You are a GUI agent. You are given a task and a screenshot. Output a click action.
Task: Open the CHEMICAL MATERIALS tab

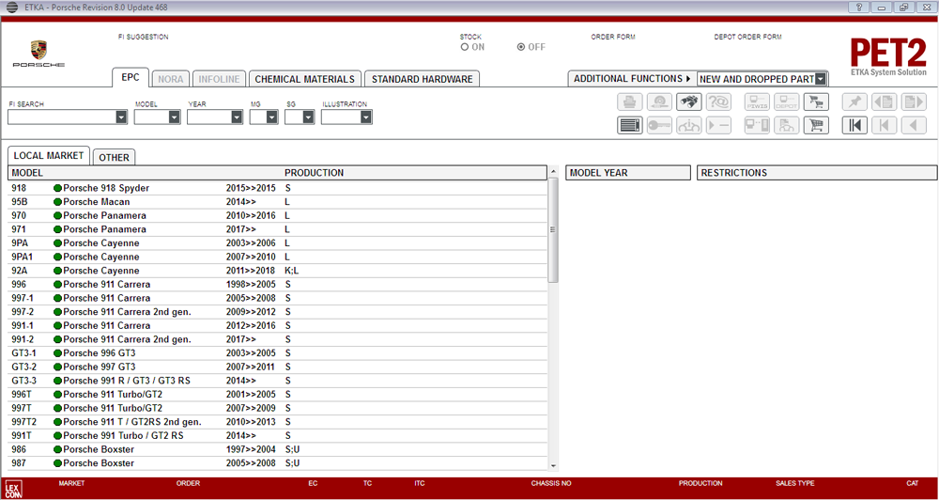[x=305, y=79]
